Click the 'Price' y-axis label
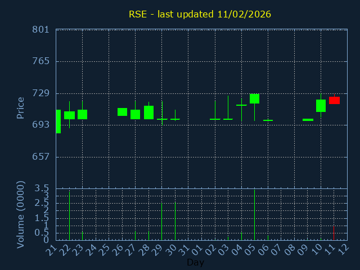This screenshot has height=270, width=360. pyautogui.click(x=21, y=108)
